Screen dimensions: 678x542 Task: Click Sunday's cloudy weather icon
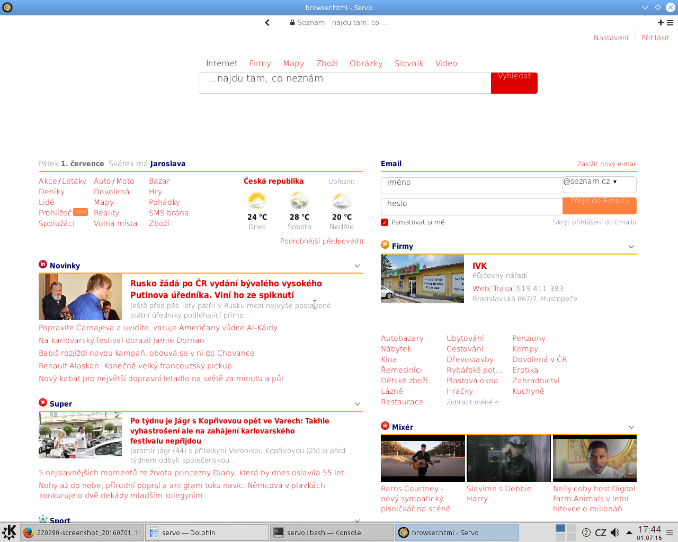pos(342,201)
